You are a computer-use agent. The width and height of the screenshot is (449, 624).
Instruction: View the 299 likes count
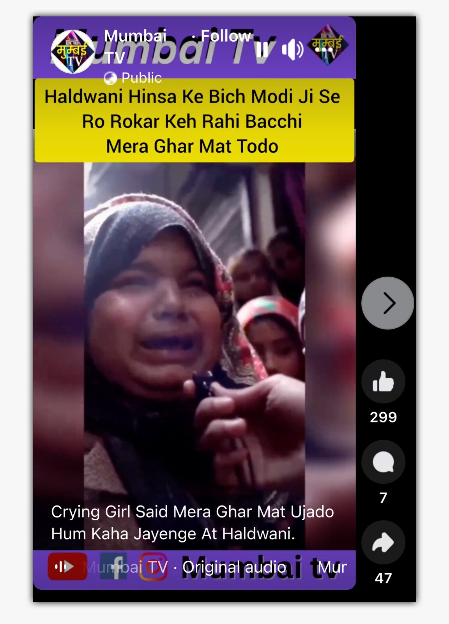tap(383, 417)
